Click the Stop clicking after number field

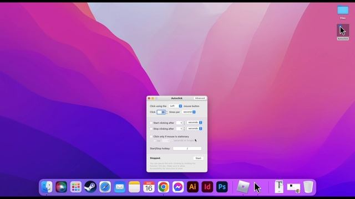click(x=179, y=129)
